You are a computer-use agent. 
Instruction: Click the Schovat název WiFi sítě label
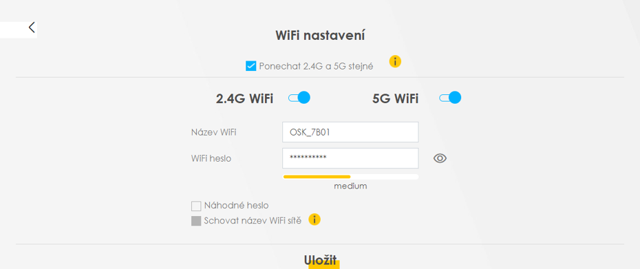tap(253, 221)
